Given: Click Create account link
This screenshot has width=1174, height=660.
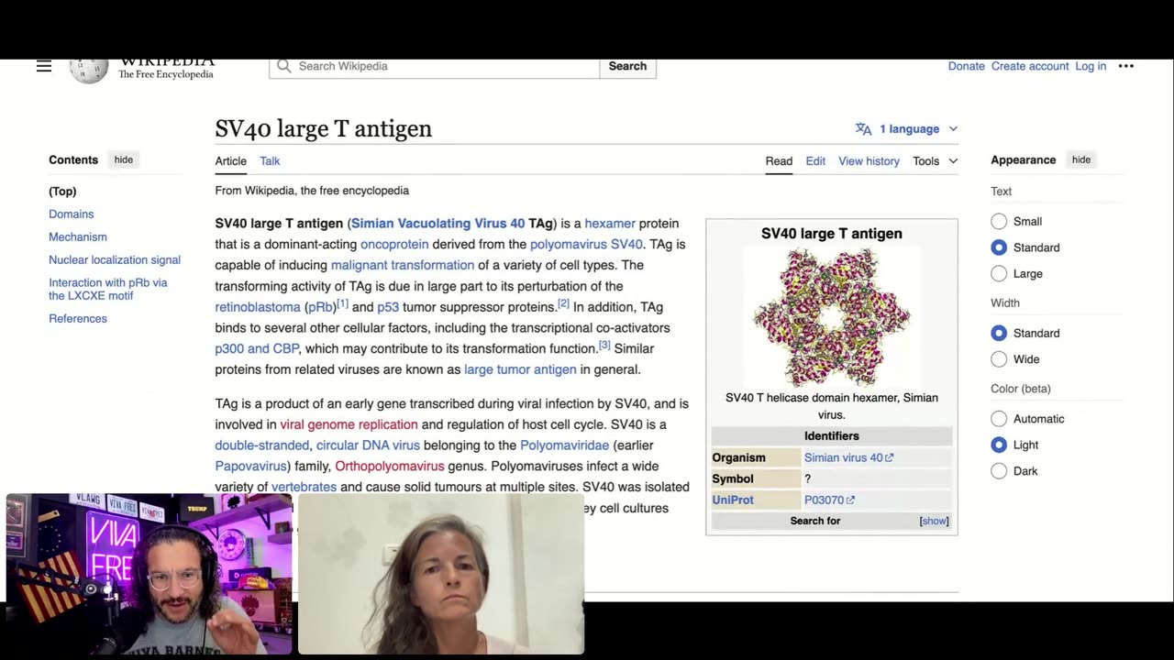Looking at the screenshot, I should (x=1030, y=66).
